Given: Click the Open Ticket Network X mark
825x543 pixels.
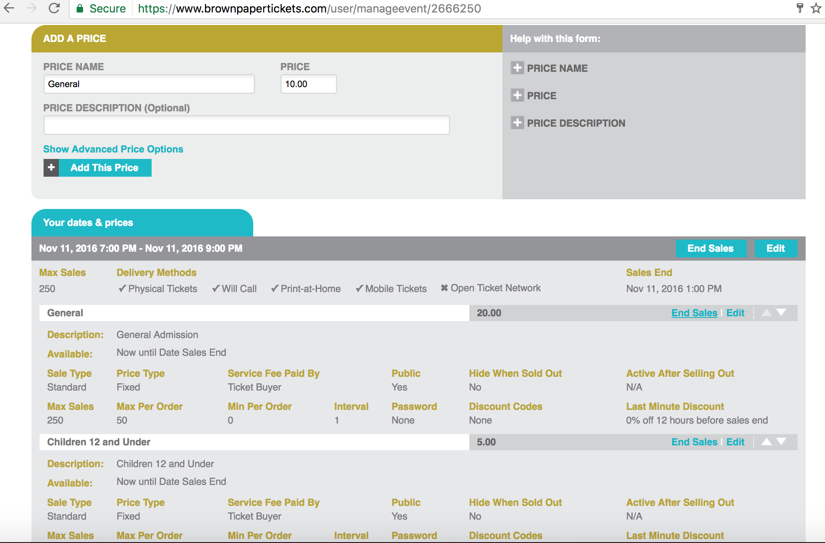Looking at the screenshot, I should (444, 288).
